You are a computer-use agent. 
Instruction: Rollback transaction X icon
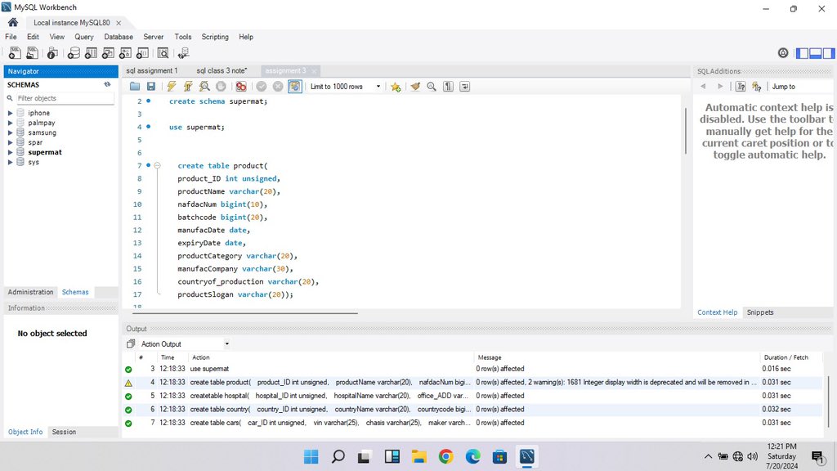(278, 87)
